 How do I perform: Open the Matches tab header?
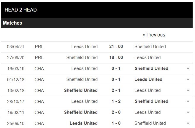coord(12,23)
